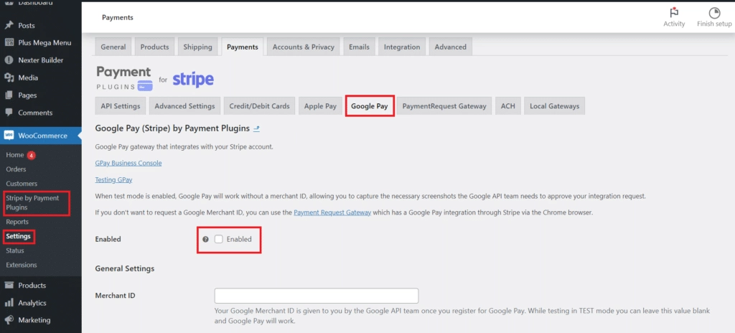Open Stripe by Payment Plugins menu item
This screenshot has width=735, height=333.
(33, 202)
